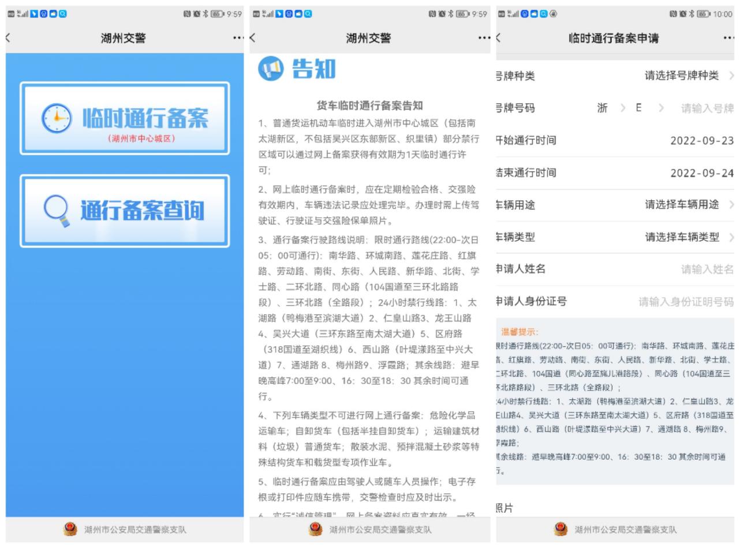The width and height of the screenshot is (740, 548).
Task: Expand the plate letter E picker
Action: [x=647, y=108]
